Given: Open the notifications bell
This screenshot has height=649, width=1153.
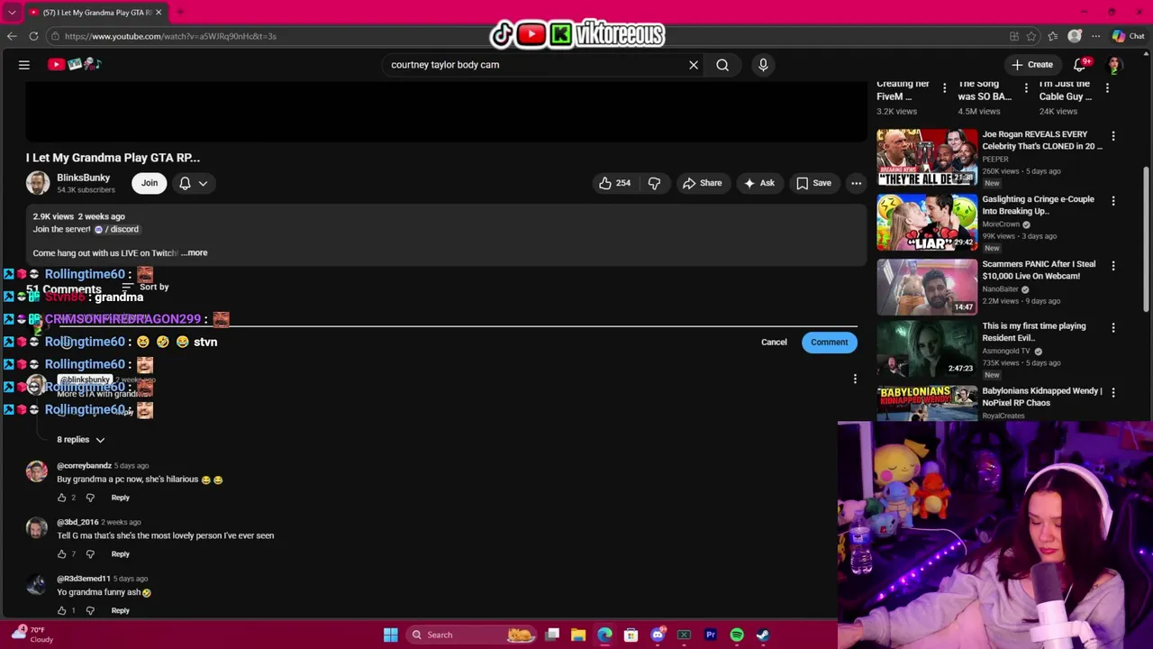Looking at the screenshot, I should (1080, 65).
